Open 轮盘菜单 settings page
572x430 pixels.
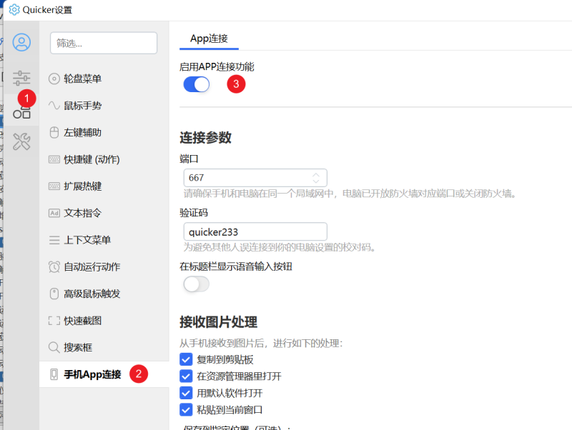(104, 79)
